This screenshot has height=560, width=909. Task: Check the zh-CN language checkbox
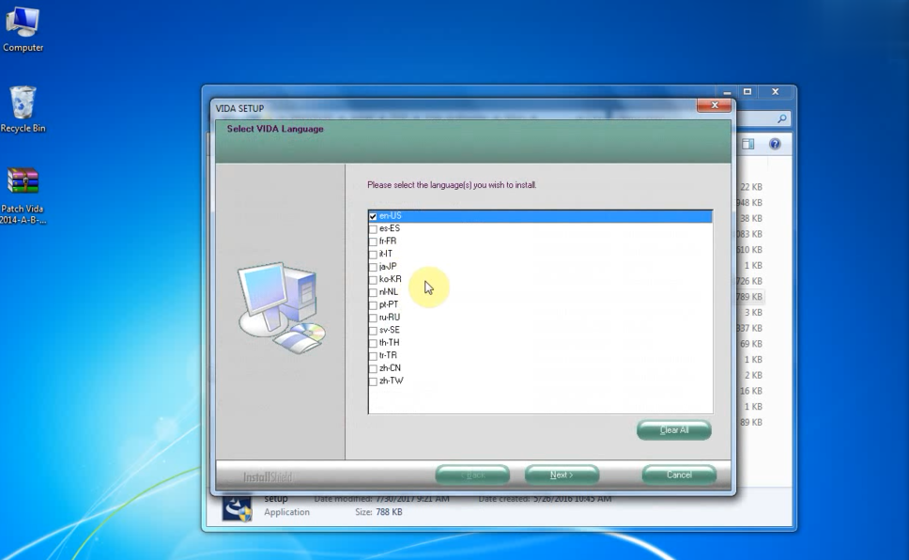pos(373,368)
